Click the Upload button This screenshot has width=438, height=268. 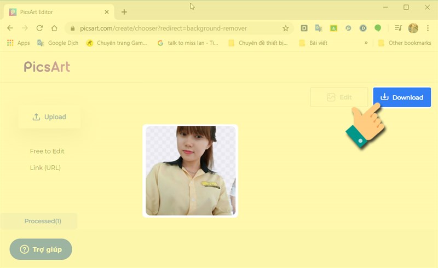pos(49,116)
